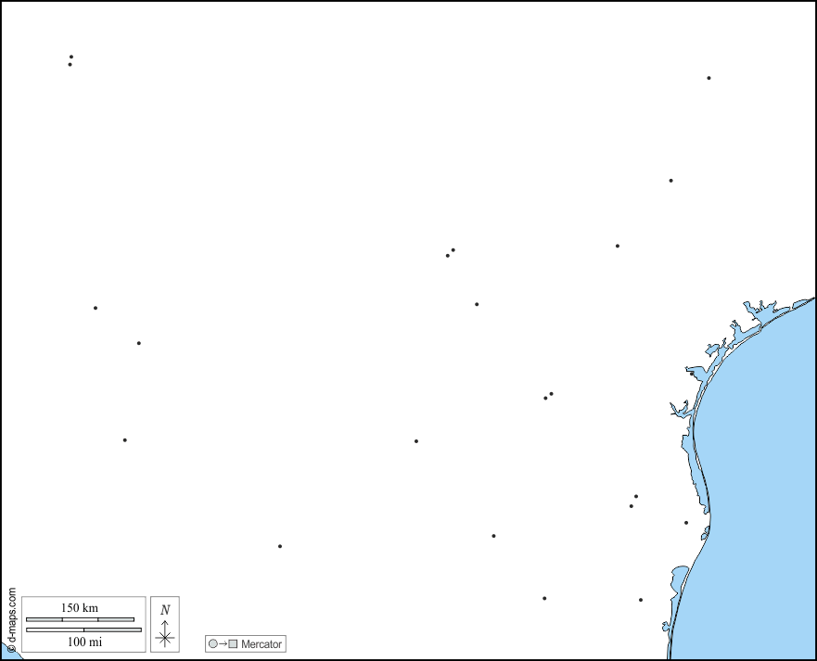The width and height of the screenshot is (817, 661).
Task: Open the d-maps.com copyright link
Action: (12, 620)
